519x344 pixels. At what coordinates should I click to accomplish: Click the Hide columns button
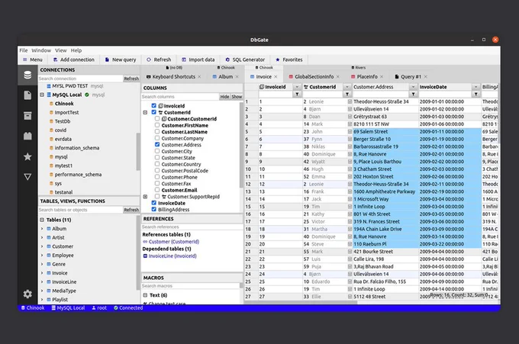[x=224, y=97]
